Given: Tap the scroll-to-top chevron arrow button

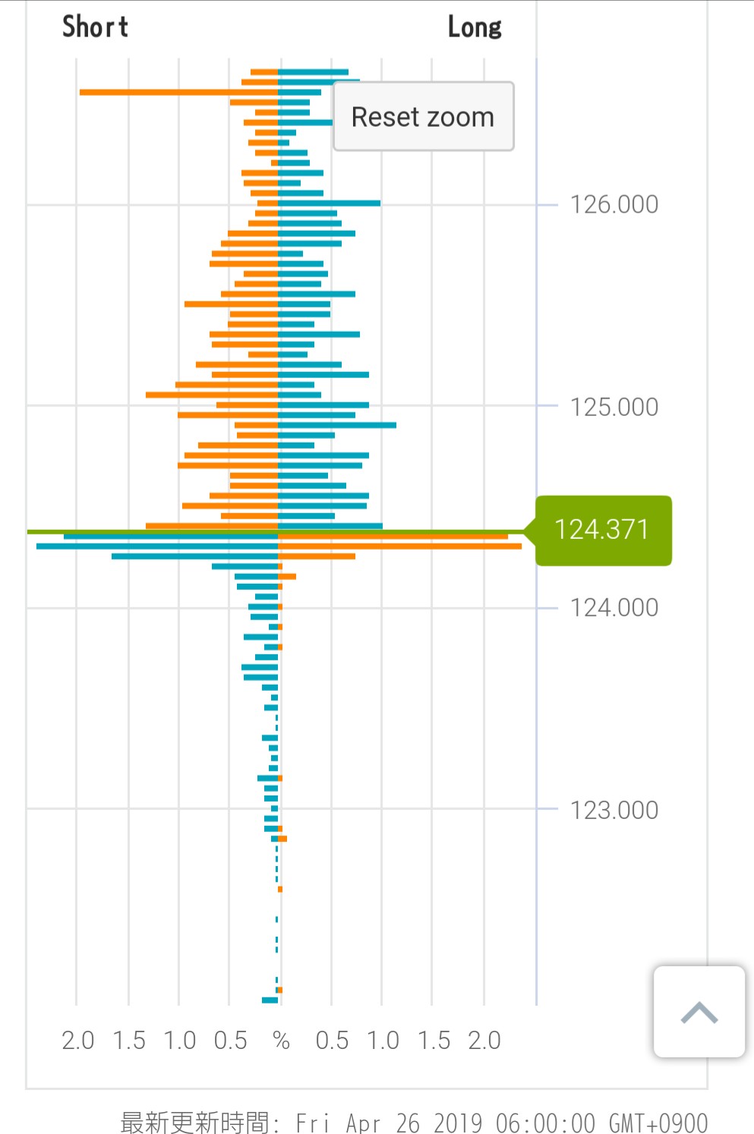Looking at the screenshot, I should [699, 1012].
